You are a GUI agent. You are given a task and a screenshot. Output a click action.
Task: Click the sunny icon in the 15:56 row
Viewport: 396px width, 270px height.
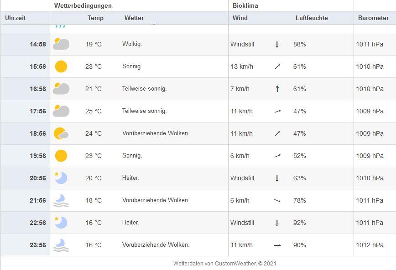coord(61,66)
